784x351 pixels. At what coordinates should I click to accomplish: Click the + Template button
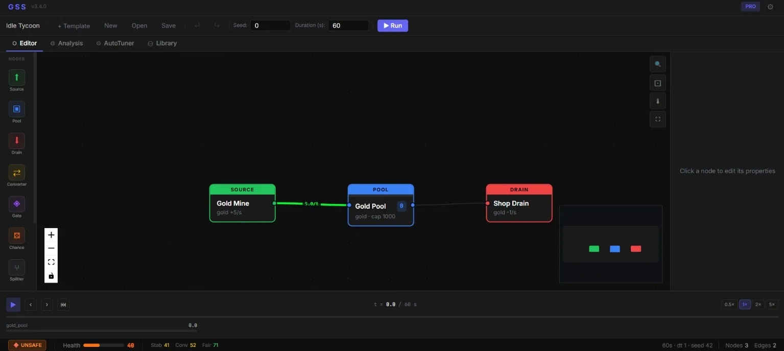coord(74,26)
